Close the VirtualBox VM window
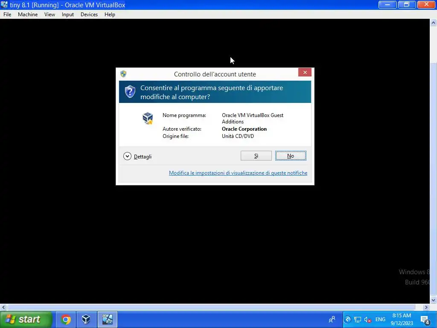 [x=426, y=5]
